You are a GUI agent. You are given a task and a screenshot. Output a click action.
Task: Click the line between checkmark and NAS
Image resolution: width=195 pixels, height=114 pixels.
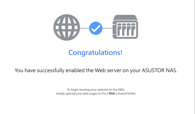tap(107, 28)
